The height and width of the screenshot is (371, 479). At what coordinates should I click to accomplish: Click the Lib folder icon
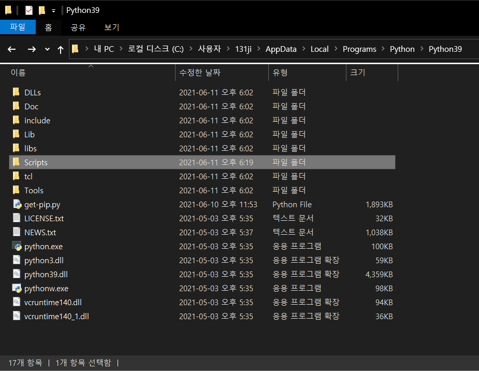pyautogui.click(x=16, y=134)
